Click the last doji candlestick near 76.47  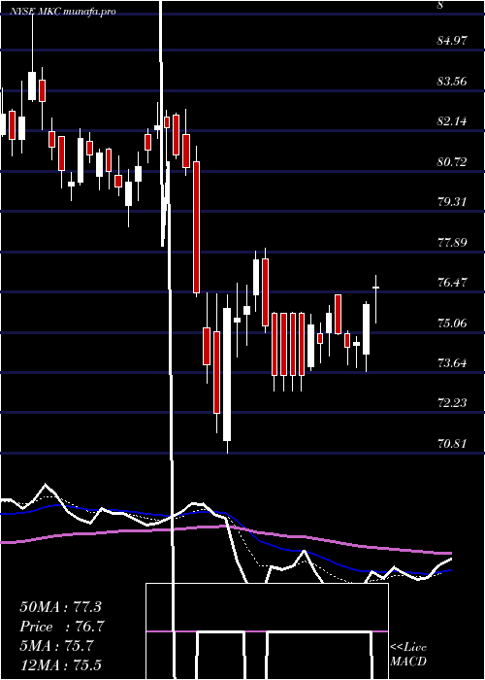coord(376,288)
